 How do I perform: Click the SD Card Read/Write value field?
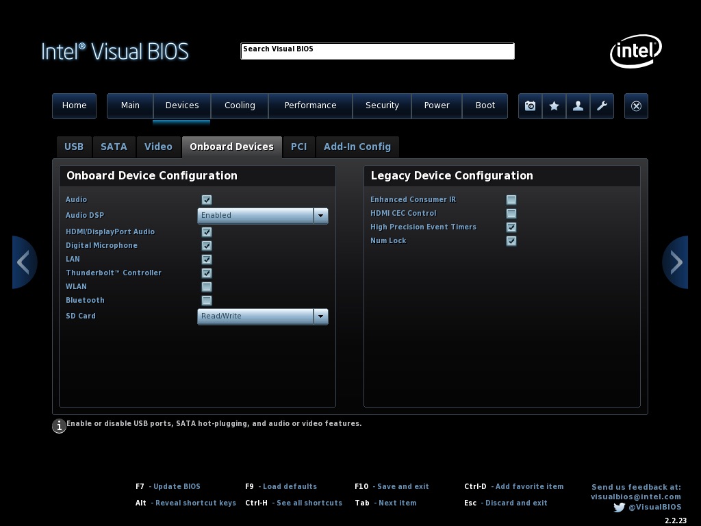point(255,316)
